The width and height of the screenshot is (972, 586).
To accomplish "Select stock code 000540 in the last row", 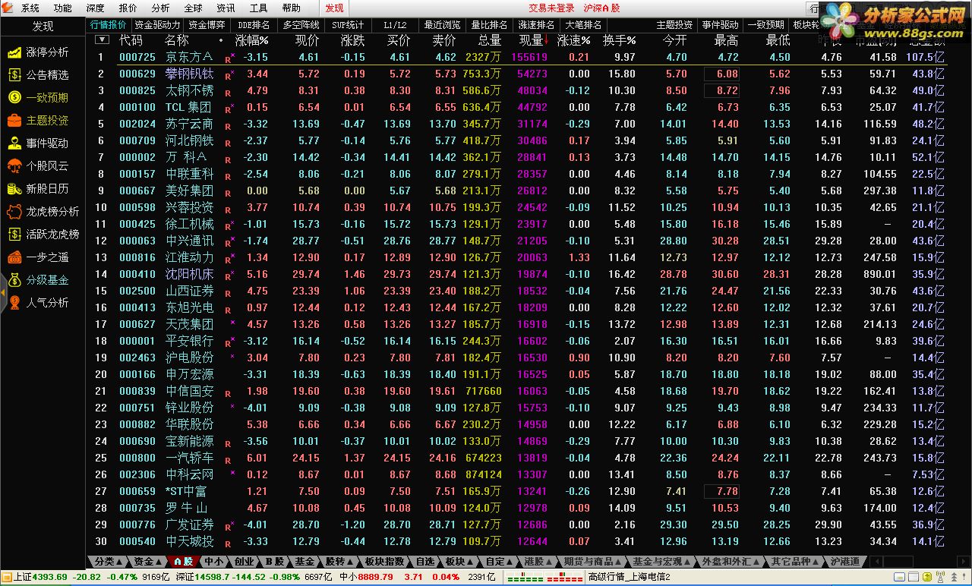I will pos(137,541).
